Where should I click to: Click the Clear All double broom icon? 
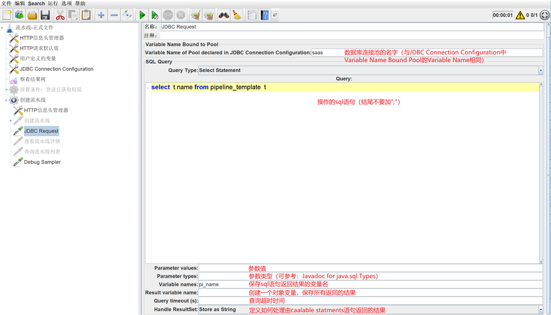pyautogui.click(x=209, y=15)
